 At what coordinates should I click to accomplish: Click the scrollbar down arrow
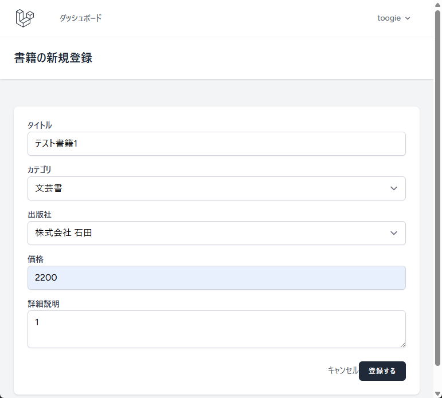click(437, 393)
